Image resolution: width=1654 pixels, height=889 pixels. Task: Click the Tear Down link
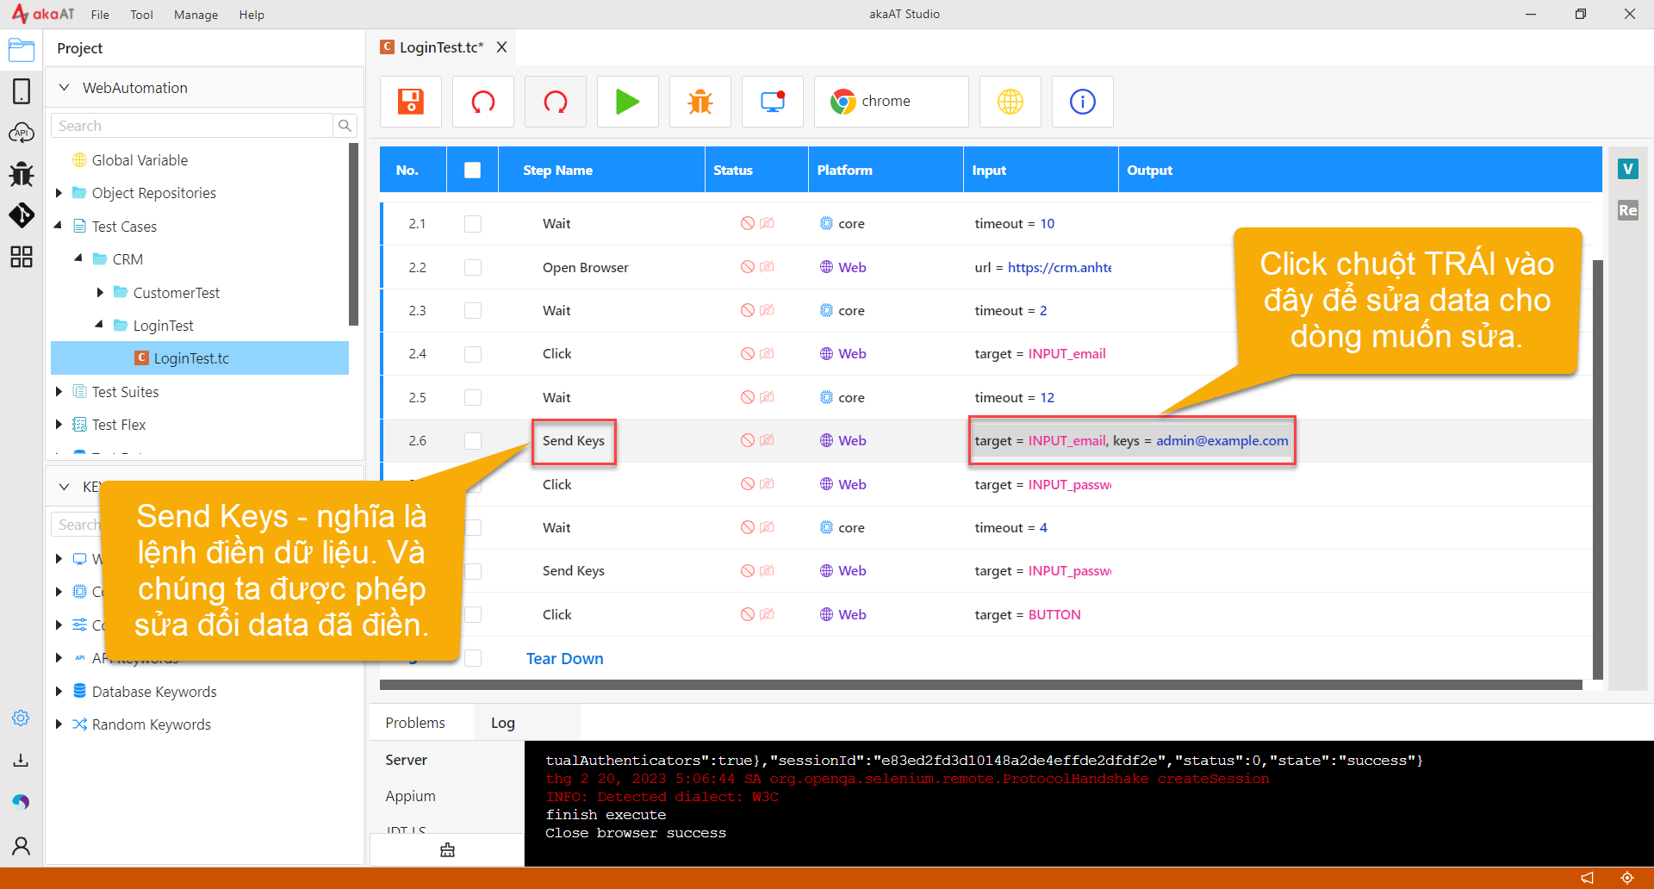[x=564, y=659]
